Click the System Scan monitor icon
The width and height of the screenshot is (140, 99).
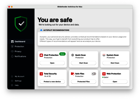point(104,55)
